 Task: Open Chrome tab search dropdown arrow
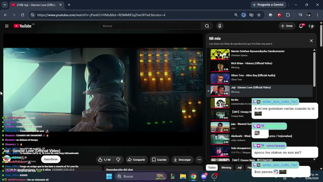pos(5,5)
